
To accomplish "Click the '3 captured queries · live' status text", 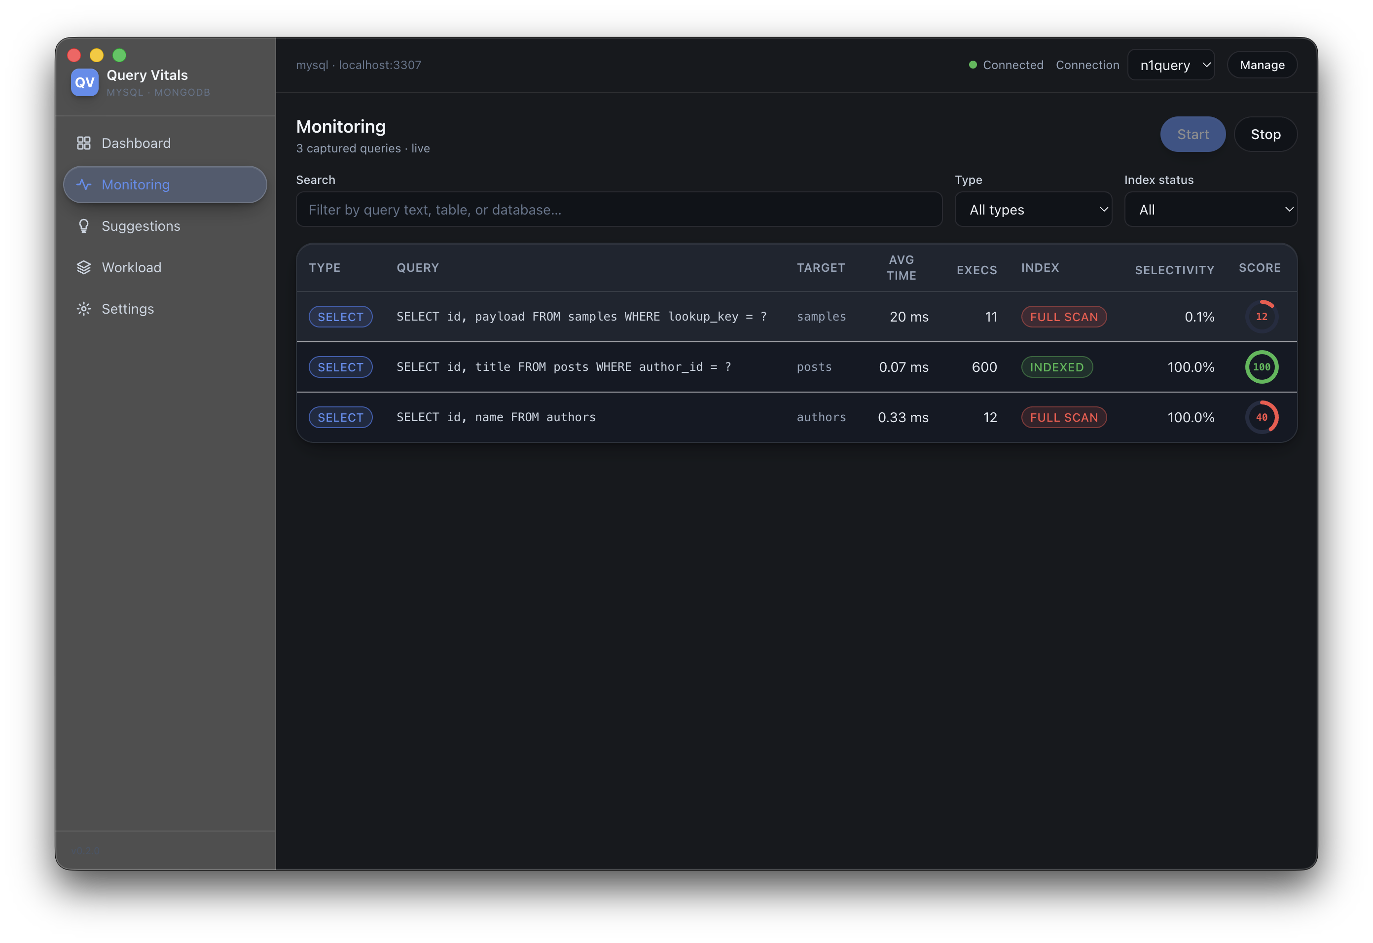I will (363, 148).
